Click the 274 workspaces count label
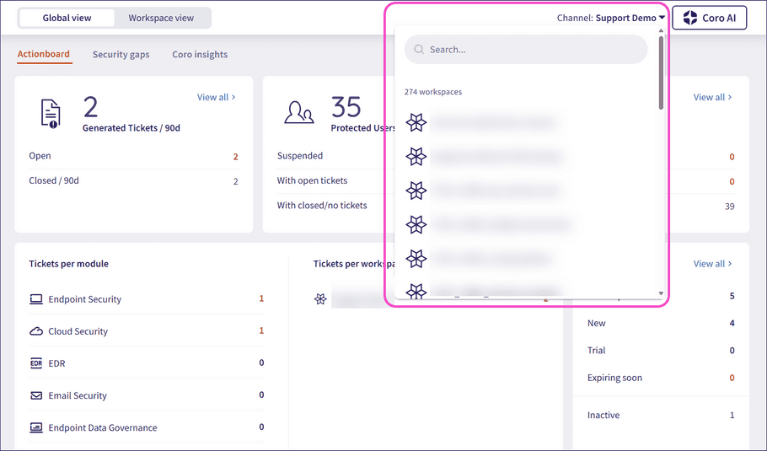Screen dimensions: 767x451 coord(433,92)
